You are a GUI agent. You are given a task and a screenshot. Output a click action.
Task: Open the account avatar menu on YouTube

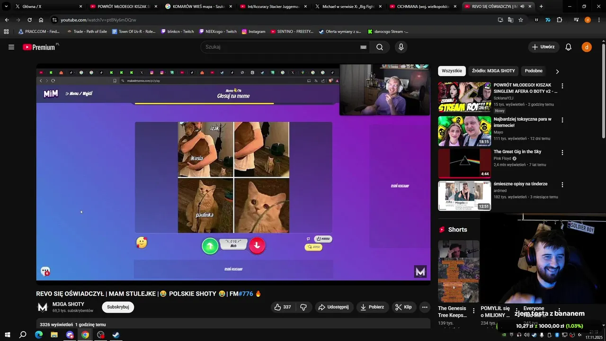[x=587, y=47]
